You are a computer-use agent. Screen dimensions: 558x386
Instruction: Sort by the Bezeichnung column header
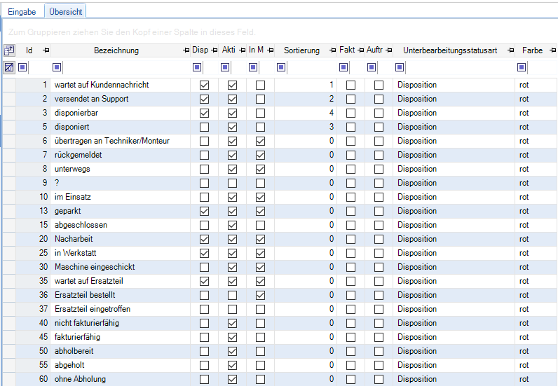click(x=116, y=50)
